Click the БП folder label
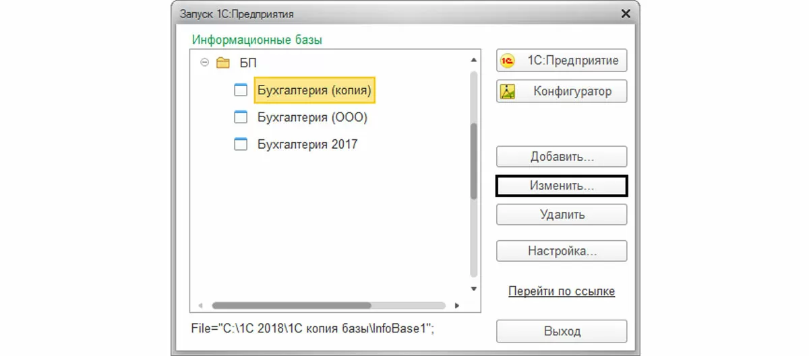 (x=249, y=63)
